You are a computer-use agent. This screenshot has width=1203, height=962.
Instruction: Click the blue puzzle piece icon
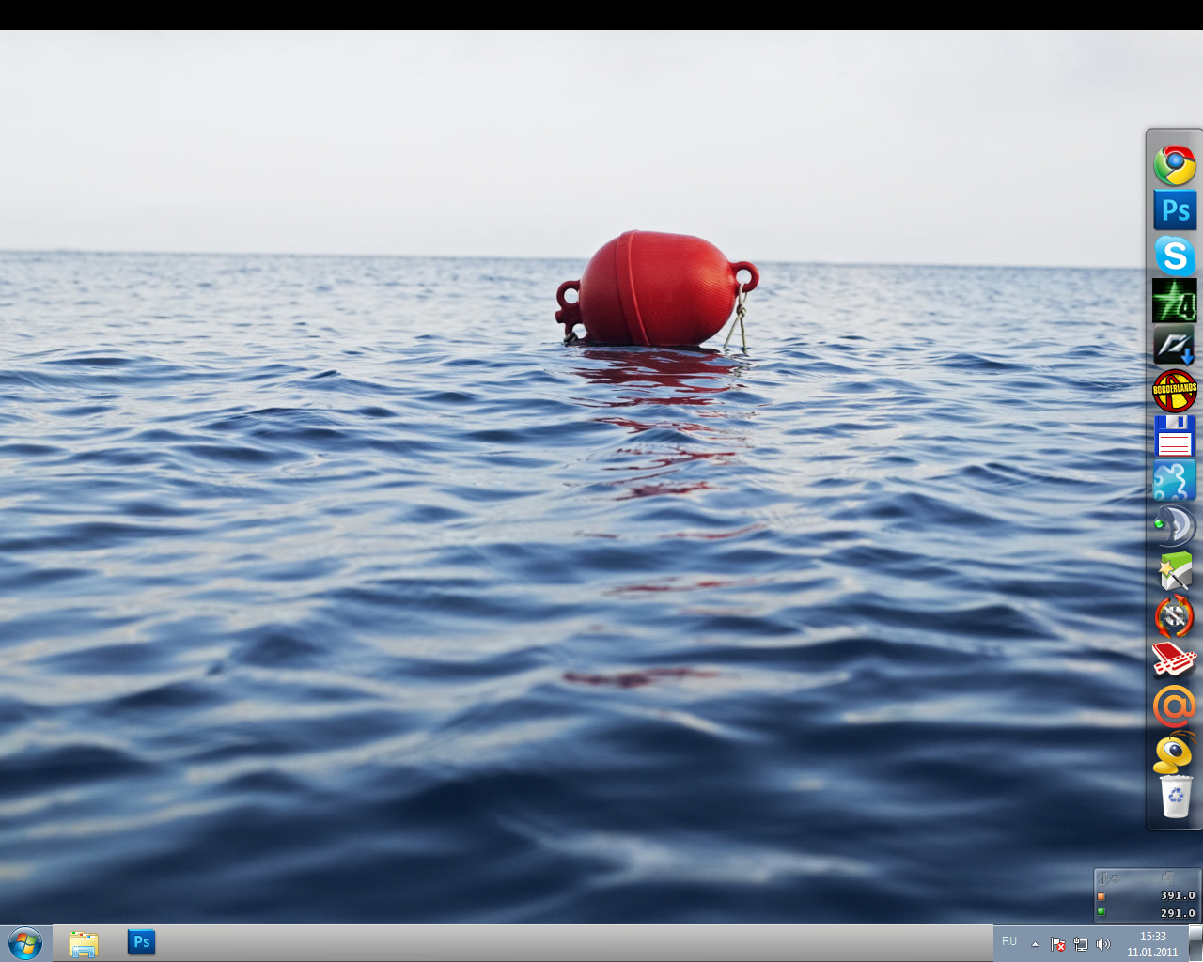pyautogui.click(x=1174, y=481)
